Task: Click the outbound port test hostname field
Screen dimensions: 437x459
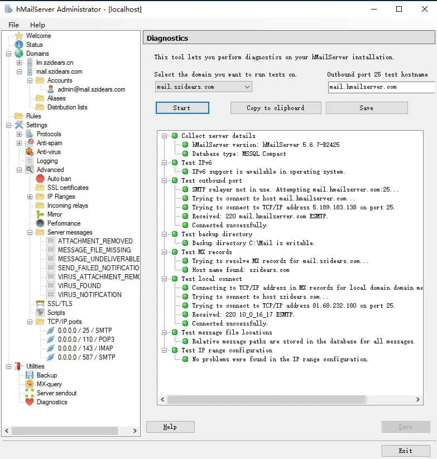Action: coord(381,87)
